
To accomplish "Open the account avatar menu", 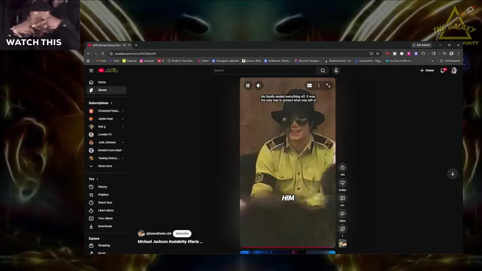I will [454, 70].
